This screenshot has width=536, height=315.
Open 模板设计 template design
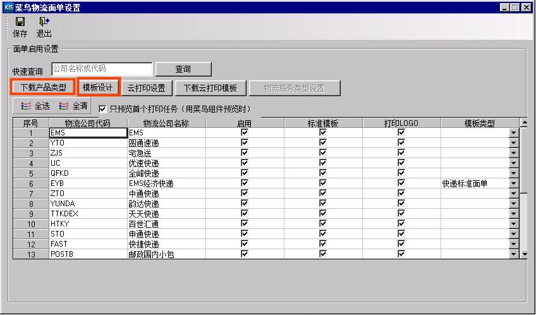point(98,87)
